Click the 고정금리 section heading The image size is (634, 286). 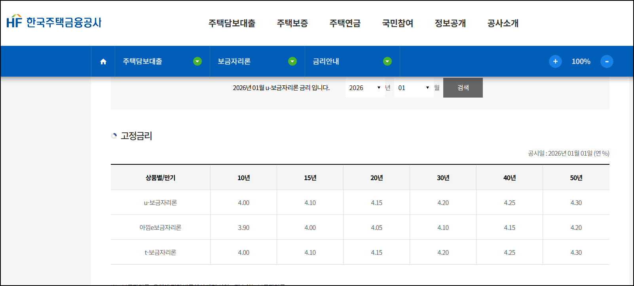click(137, 136)
